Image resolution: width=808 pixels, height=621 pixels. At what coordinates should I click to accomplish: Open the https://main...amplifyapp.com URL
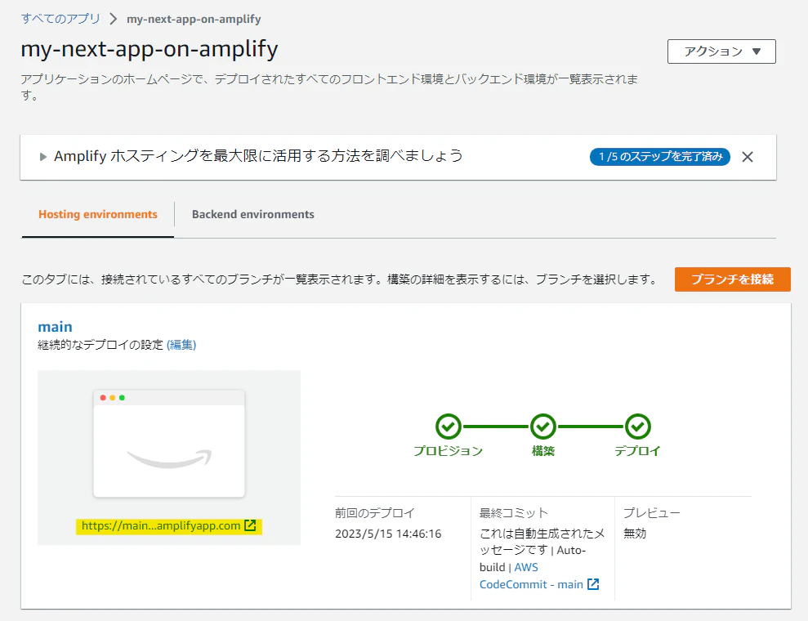[161, 525]
